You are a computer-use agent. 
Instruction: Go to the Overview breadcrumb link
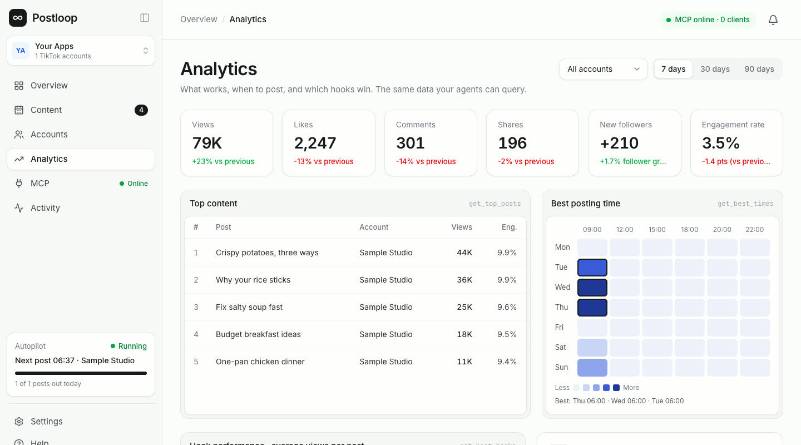point(199,19)
